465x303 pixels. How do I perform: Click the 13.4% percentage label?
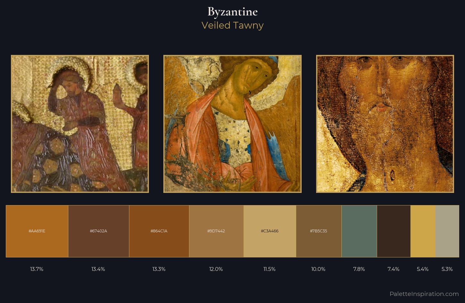coord(98,269)
